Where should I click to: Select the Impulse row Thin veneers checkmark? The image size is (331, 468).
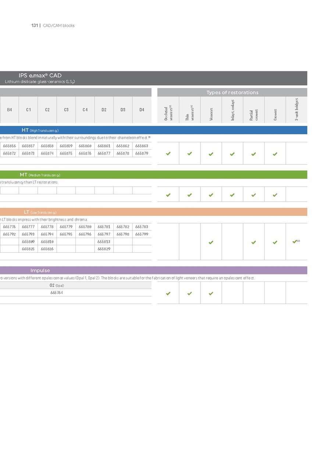pyautogui.click(x=189, y=294)
